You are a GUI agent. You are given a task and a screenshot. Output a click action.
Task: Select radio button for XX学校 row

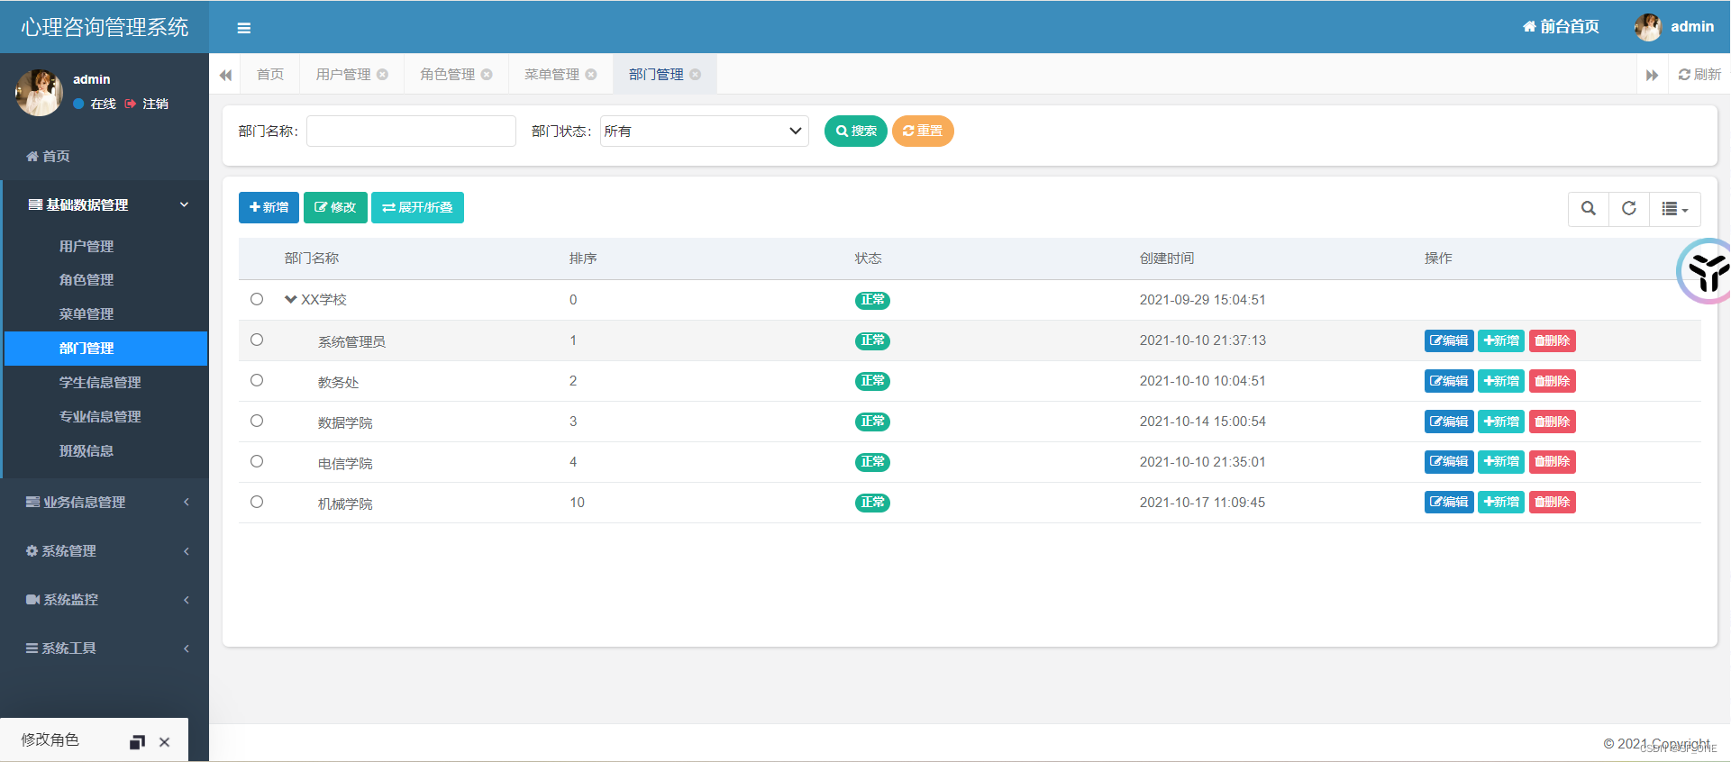(x=257, y=299)
